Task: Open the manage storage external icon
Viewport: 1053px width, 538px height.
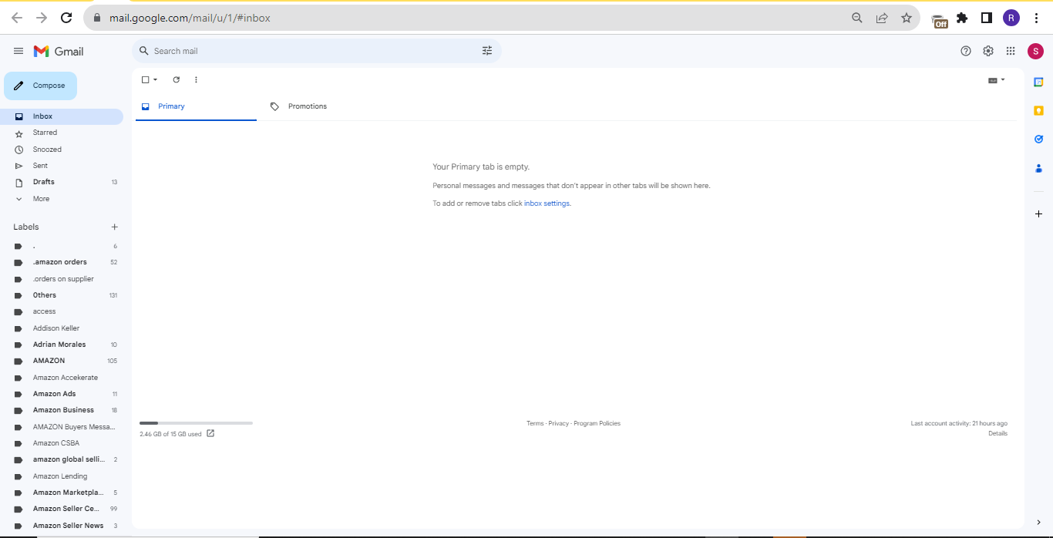Action: (x=210, y=433)
